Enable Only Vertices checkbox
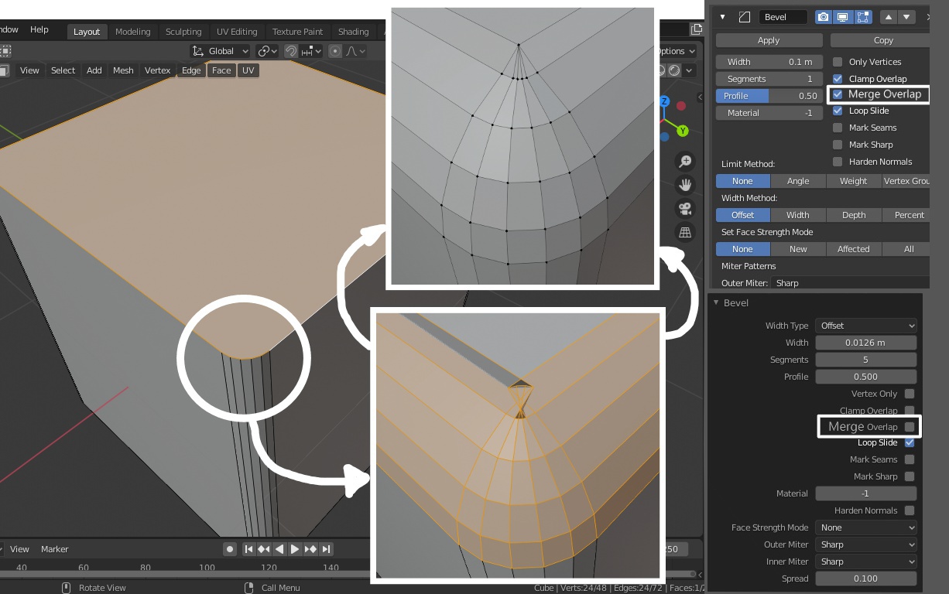 click(838, 62)
